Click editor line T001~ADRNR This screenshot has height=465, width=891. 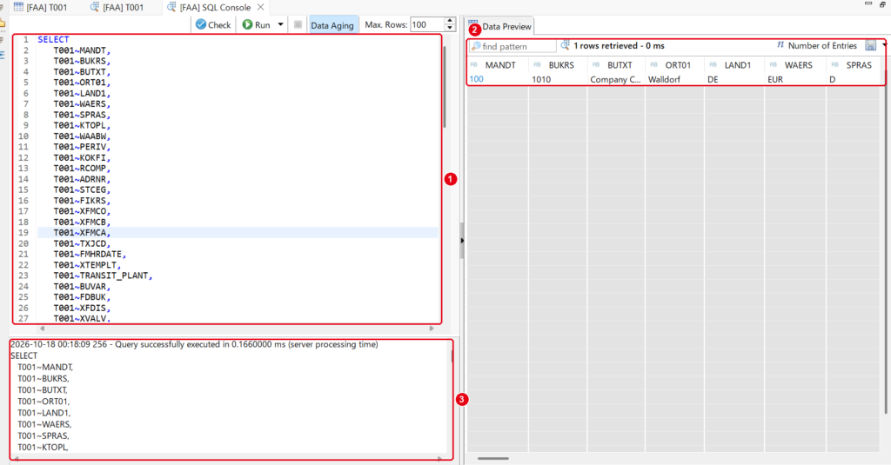(82, 179)
